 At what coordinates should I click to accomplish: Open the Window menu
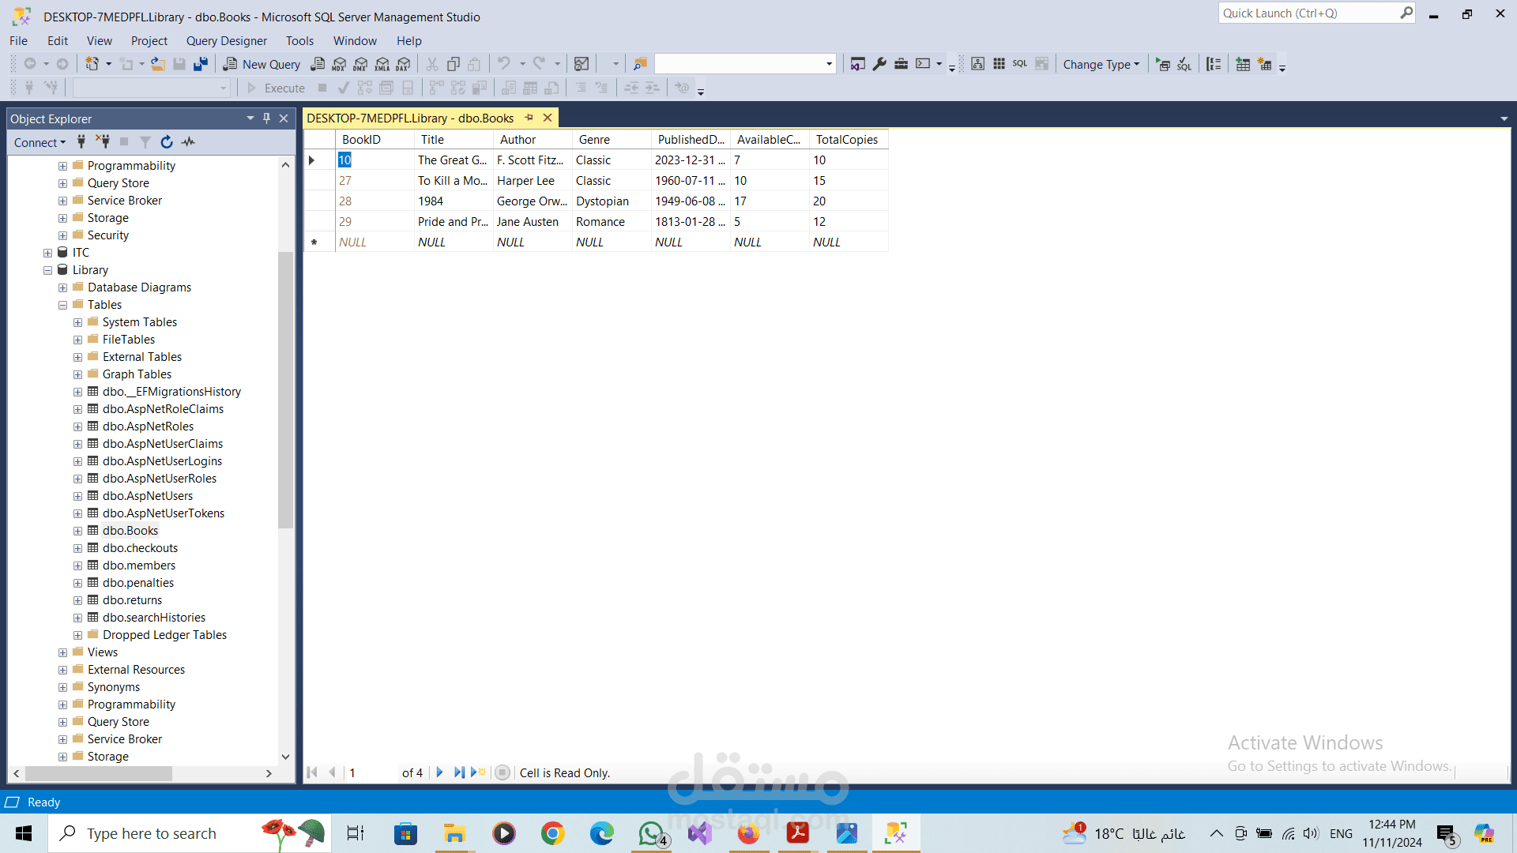point(355,41)
